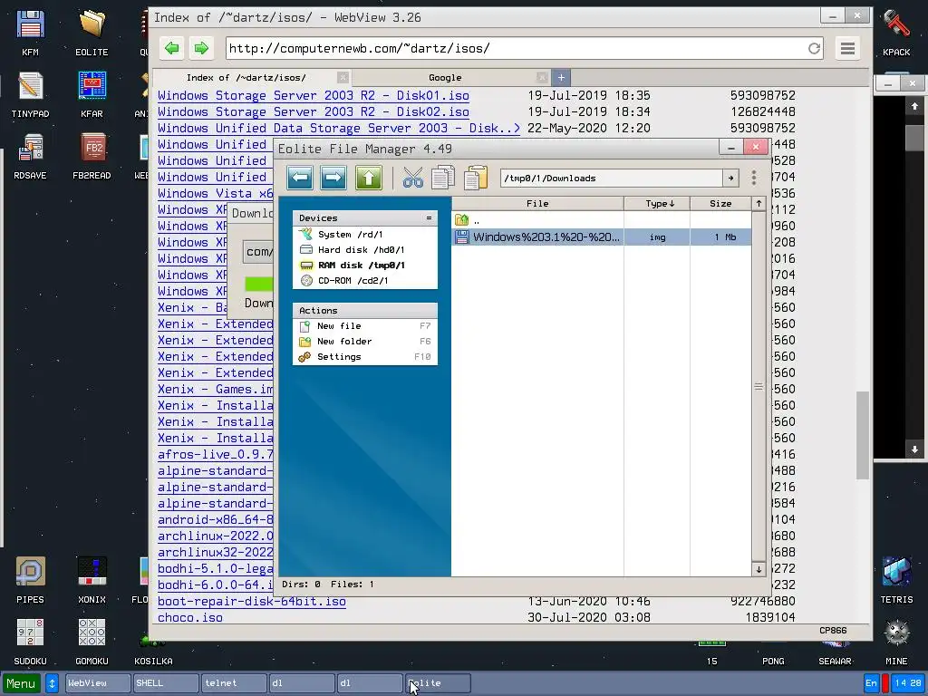The width and height of the screenshot is (928, 696).
Task: Launch TETRIS game icon
Action: point(896,580)
